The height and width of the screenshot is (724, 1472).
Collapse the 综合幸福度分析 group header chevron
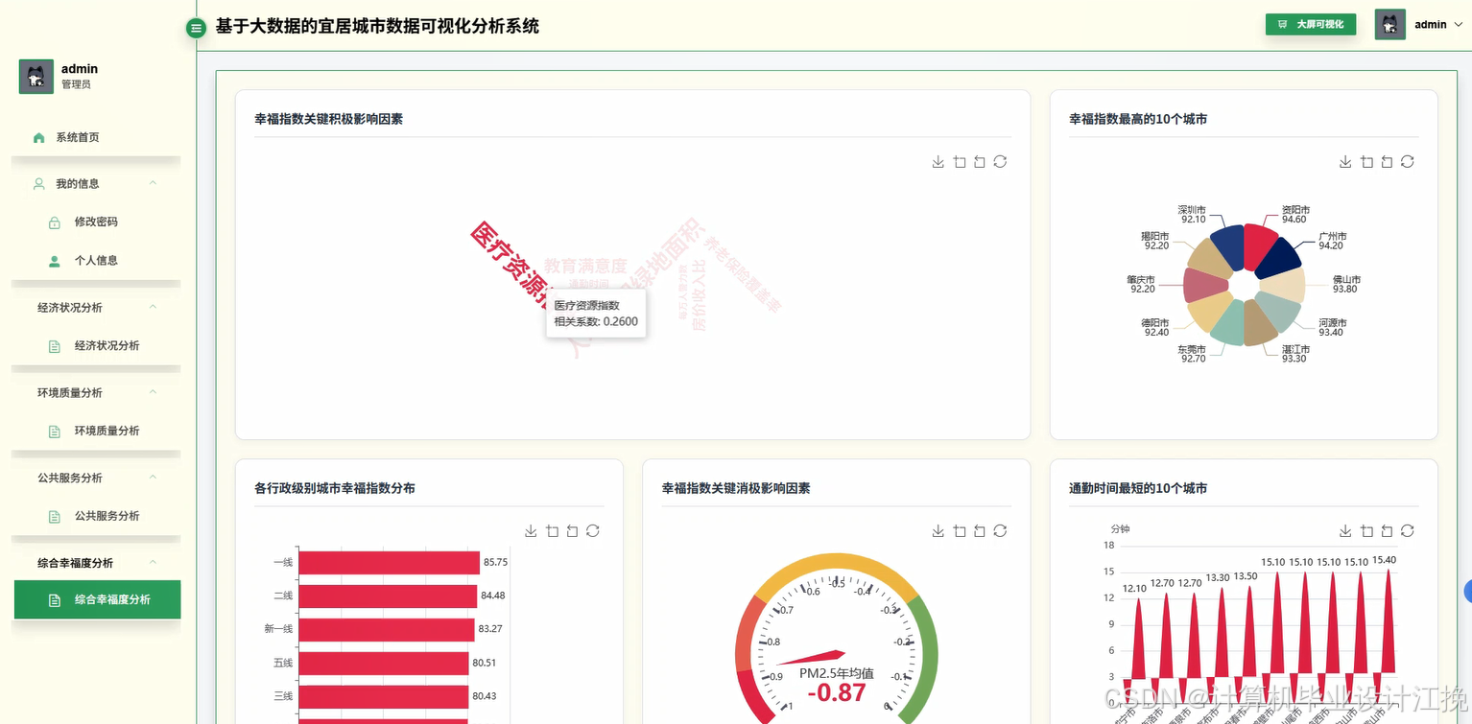pyautogui.click(x=153, y=563)
